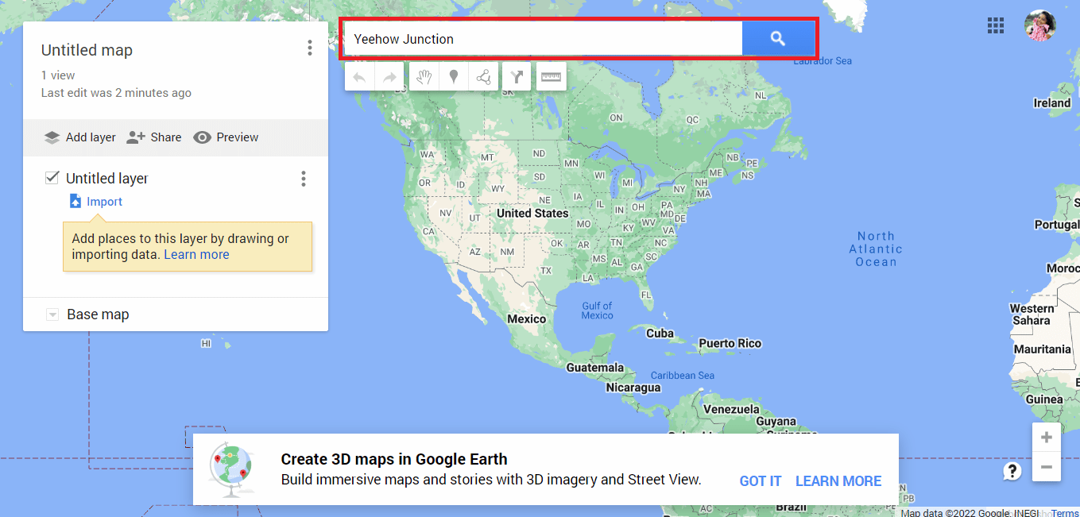Select the Measure distances ruler tool
This screenshot has height=517, width=1080.
[x=552, y=77]
